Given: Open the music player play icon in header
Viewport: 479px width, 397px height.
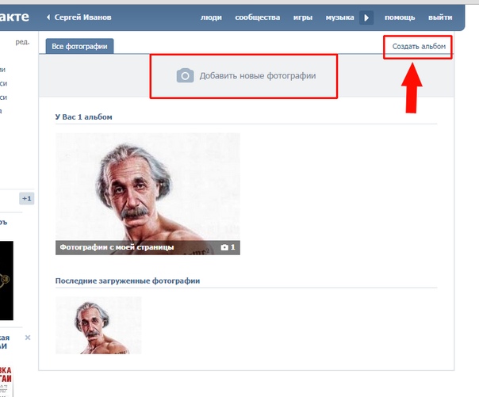Looking at the screenshot, I should (x=366, y=17).
